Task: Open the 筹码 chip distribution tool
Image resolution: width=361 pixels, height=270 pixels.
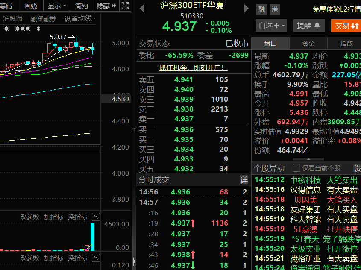Action: click(6, 6)
